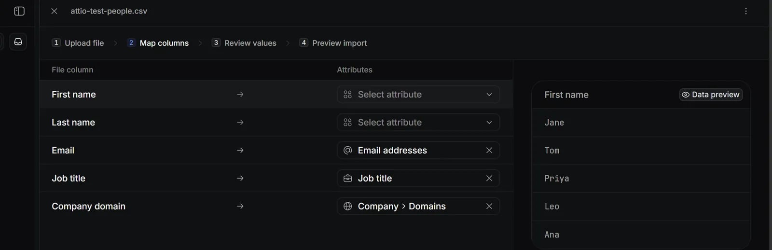Viewport: 772px width, 250px height.
Task: Click the First name row arrow icon
Action: point(240,95)
